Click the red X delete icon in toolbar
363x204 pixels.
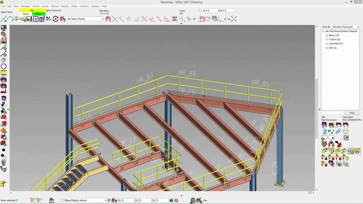coord(144,19)
